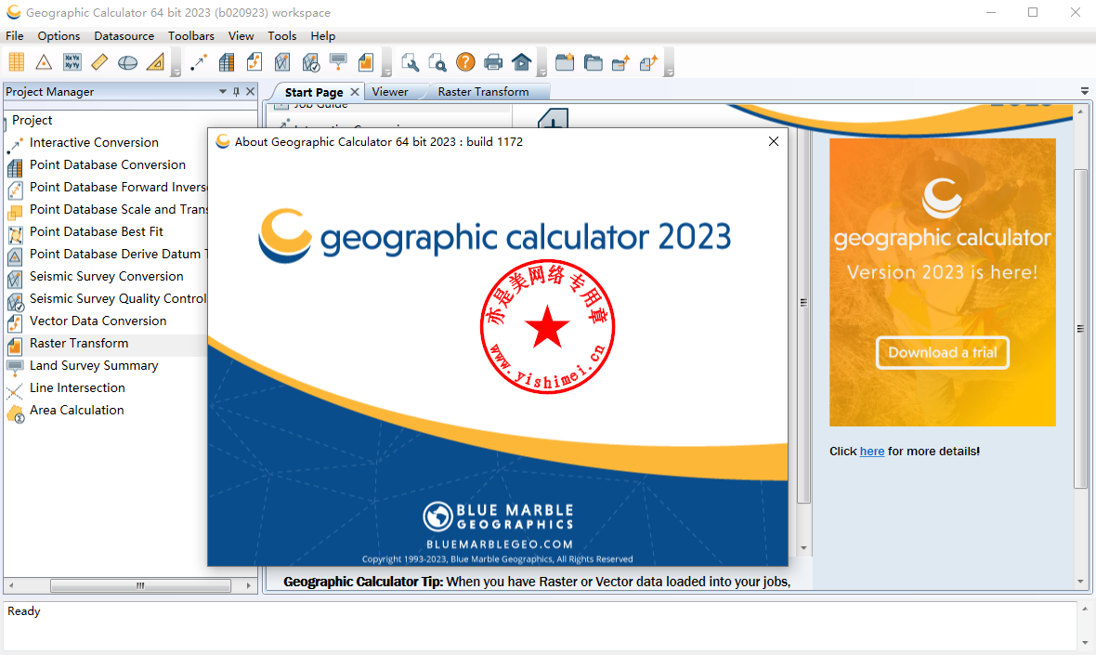Select the Start Page tab

(314, 92)
